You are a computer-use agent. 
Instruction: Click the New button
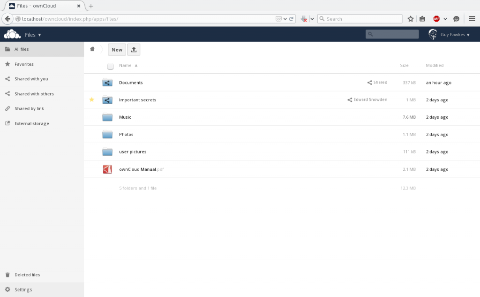[x=117, y=49]
